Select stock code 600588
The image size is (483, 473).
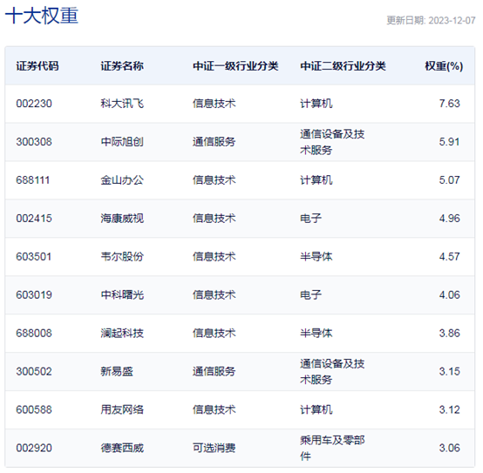tap(34, 410)
